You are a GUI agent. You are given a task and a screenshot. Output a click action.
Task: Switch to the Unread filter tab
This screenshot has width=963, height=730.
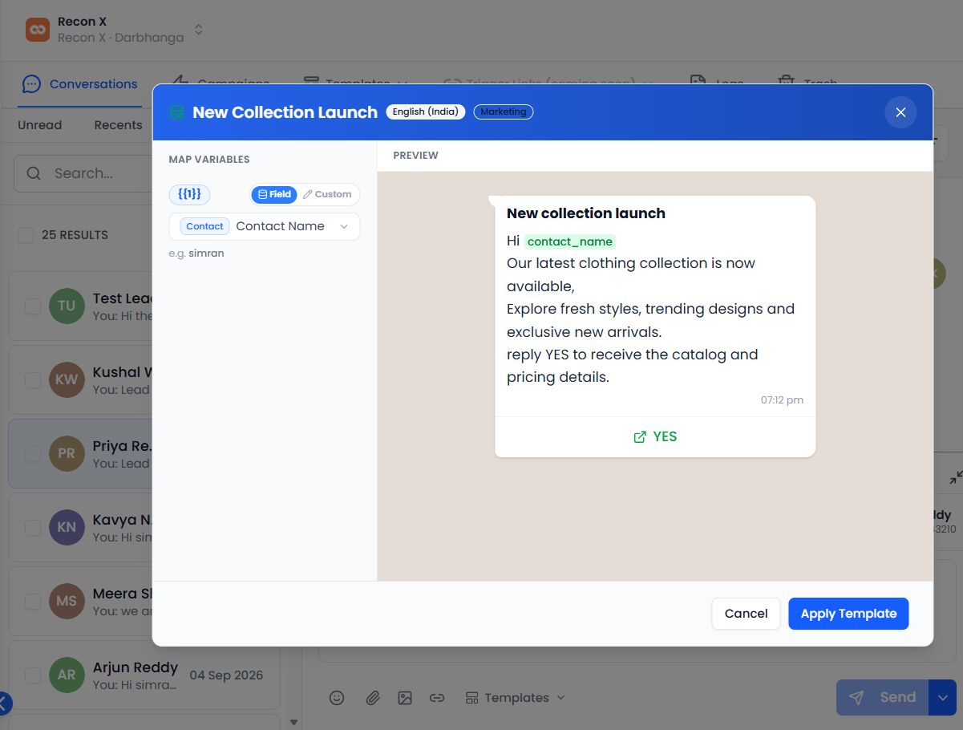[40, 125]
